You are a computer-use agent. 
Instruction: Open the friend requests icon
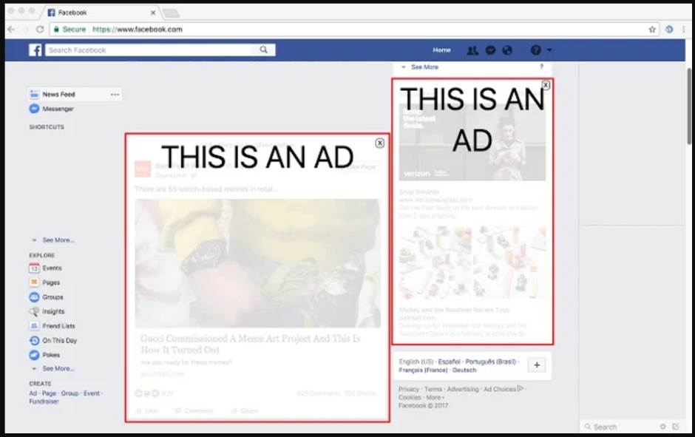coord(472,50)
